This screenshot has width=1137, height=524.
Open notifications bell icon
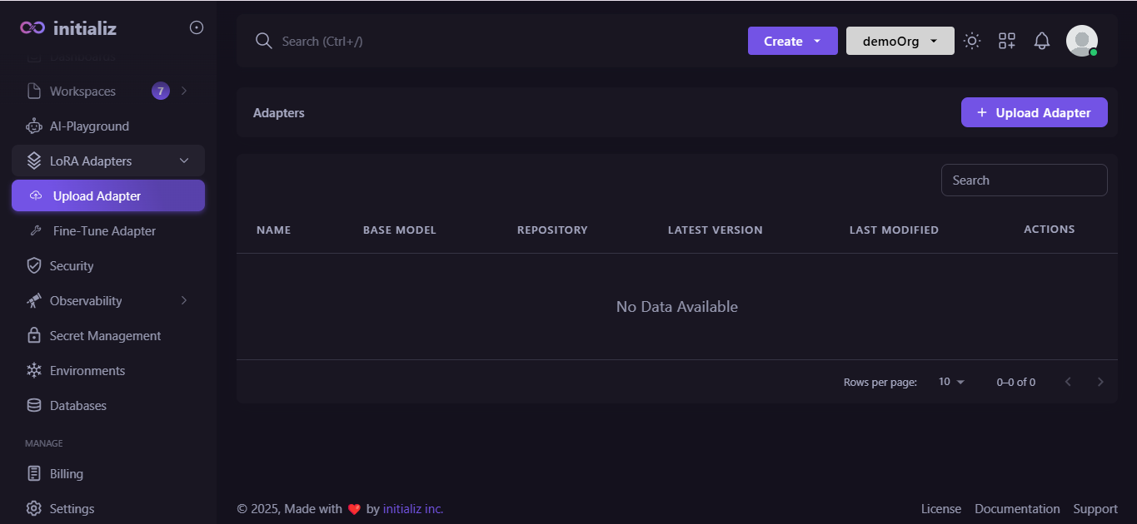pyautogui.click(x=1042, y=41)
